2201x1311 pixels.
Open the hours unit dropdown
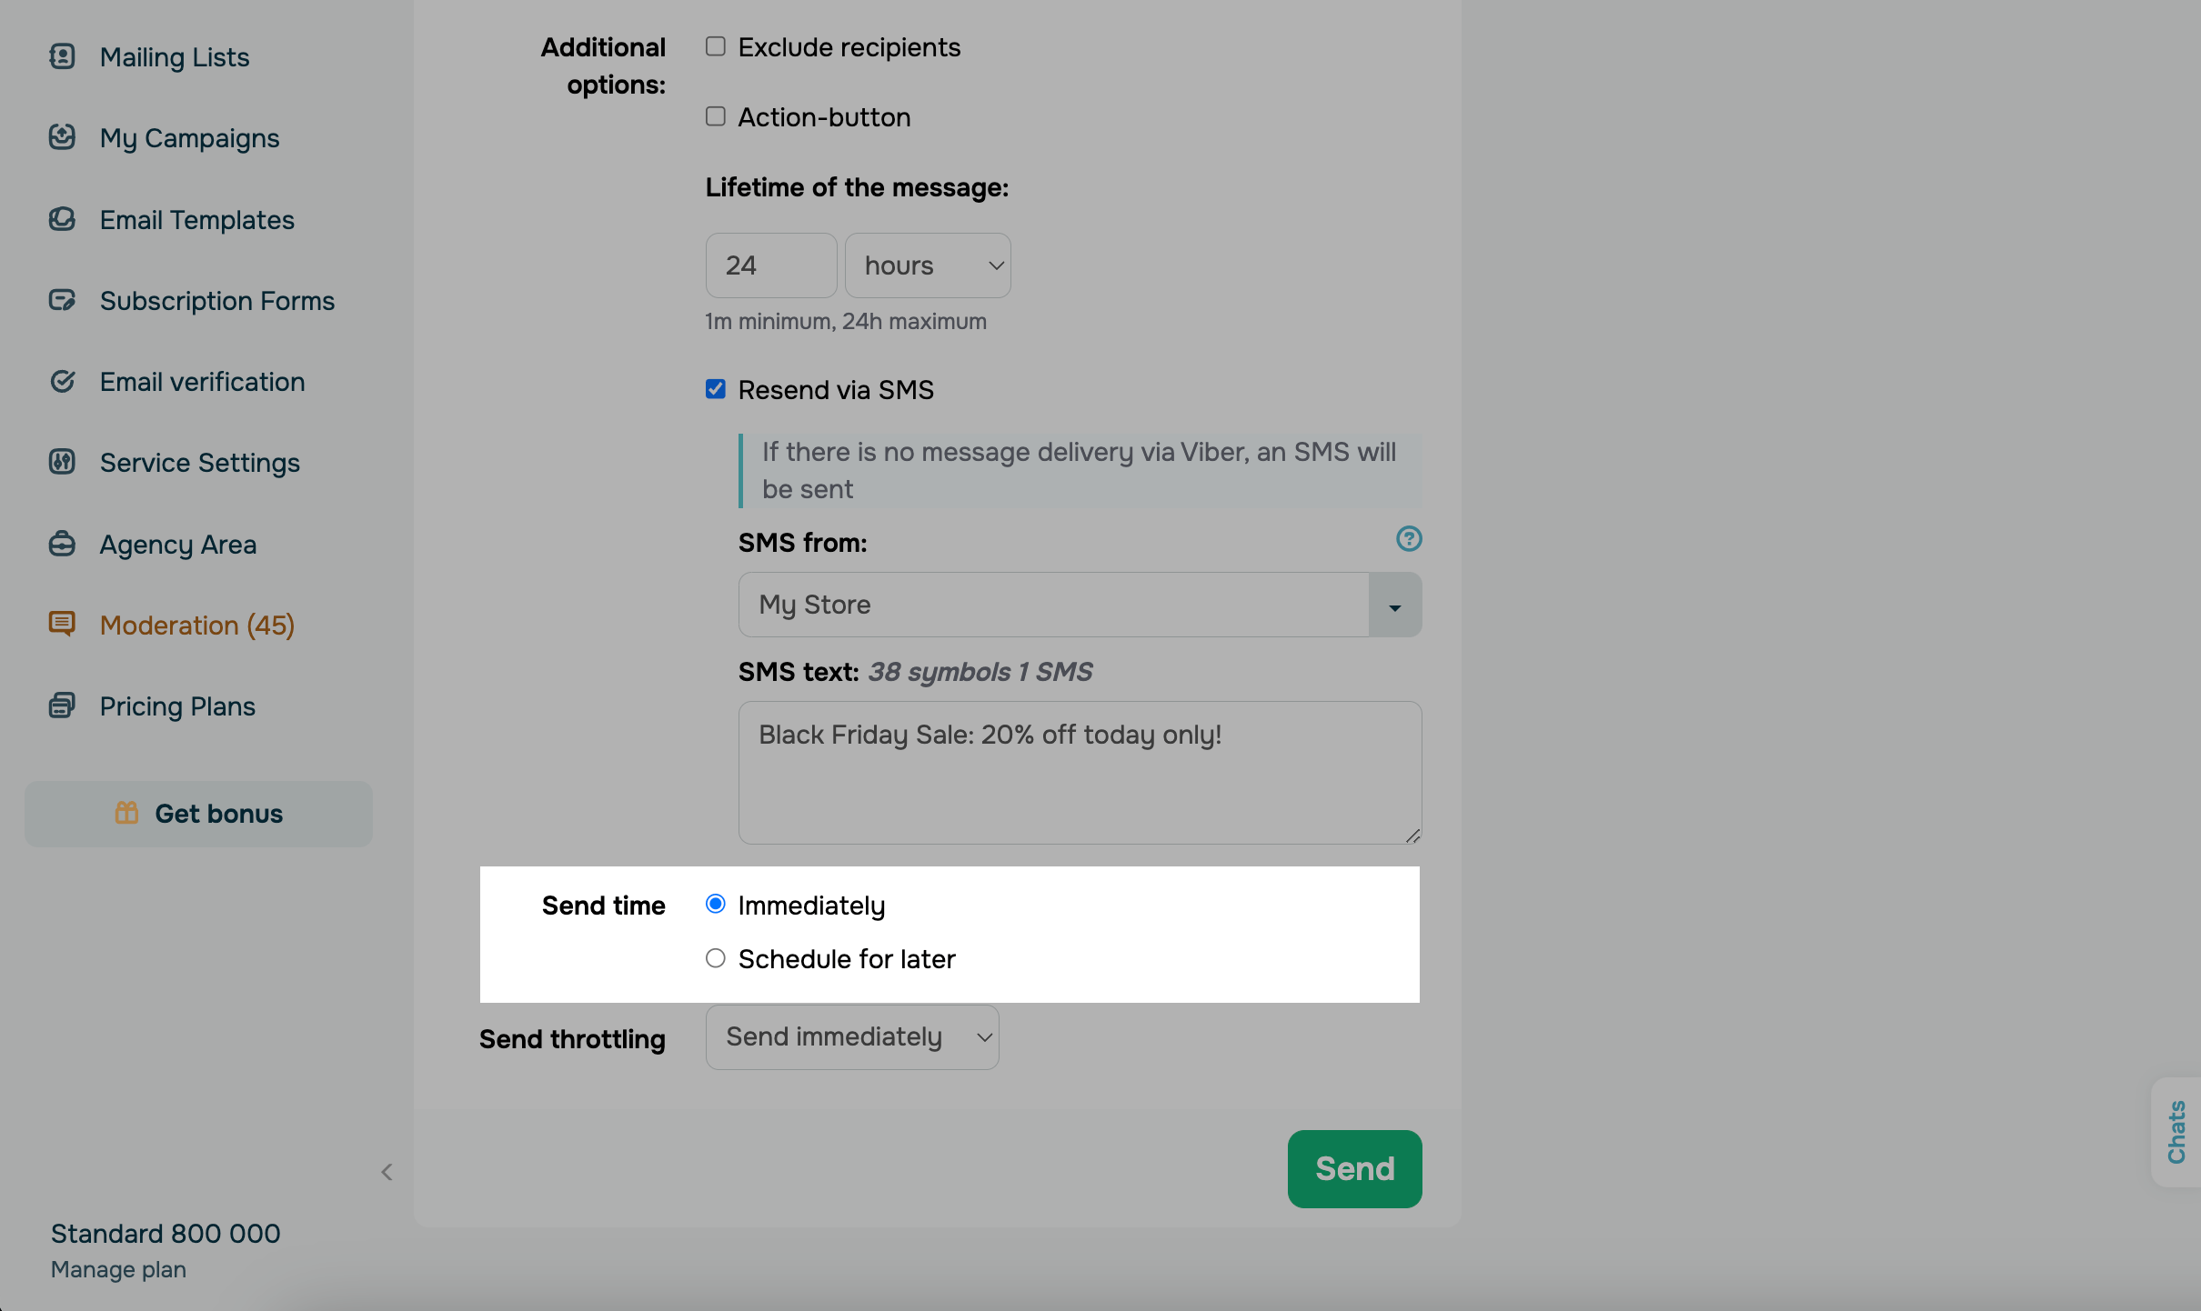click(x=928, y=265)
